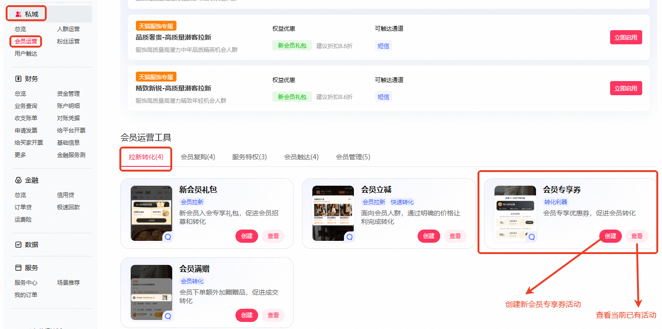Screen dimensions: 662x329
Task: Switch to 会员复购(4) tab
Action: [x=198, y=157]
